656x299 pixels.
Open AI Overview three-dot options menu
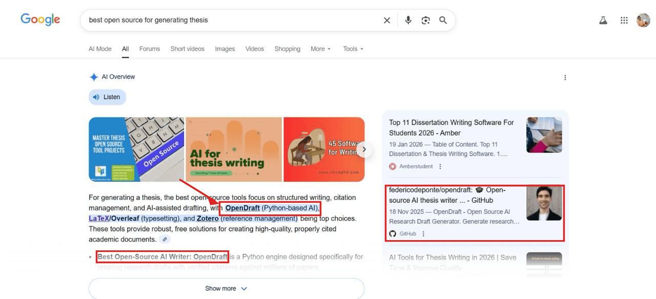(x=565, y=78)
